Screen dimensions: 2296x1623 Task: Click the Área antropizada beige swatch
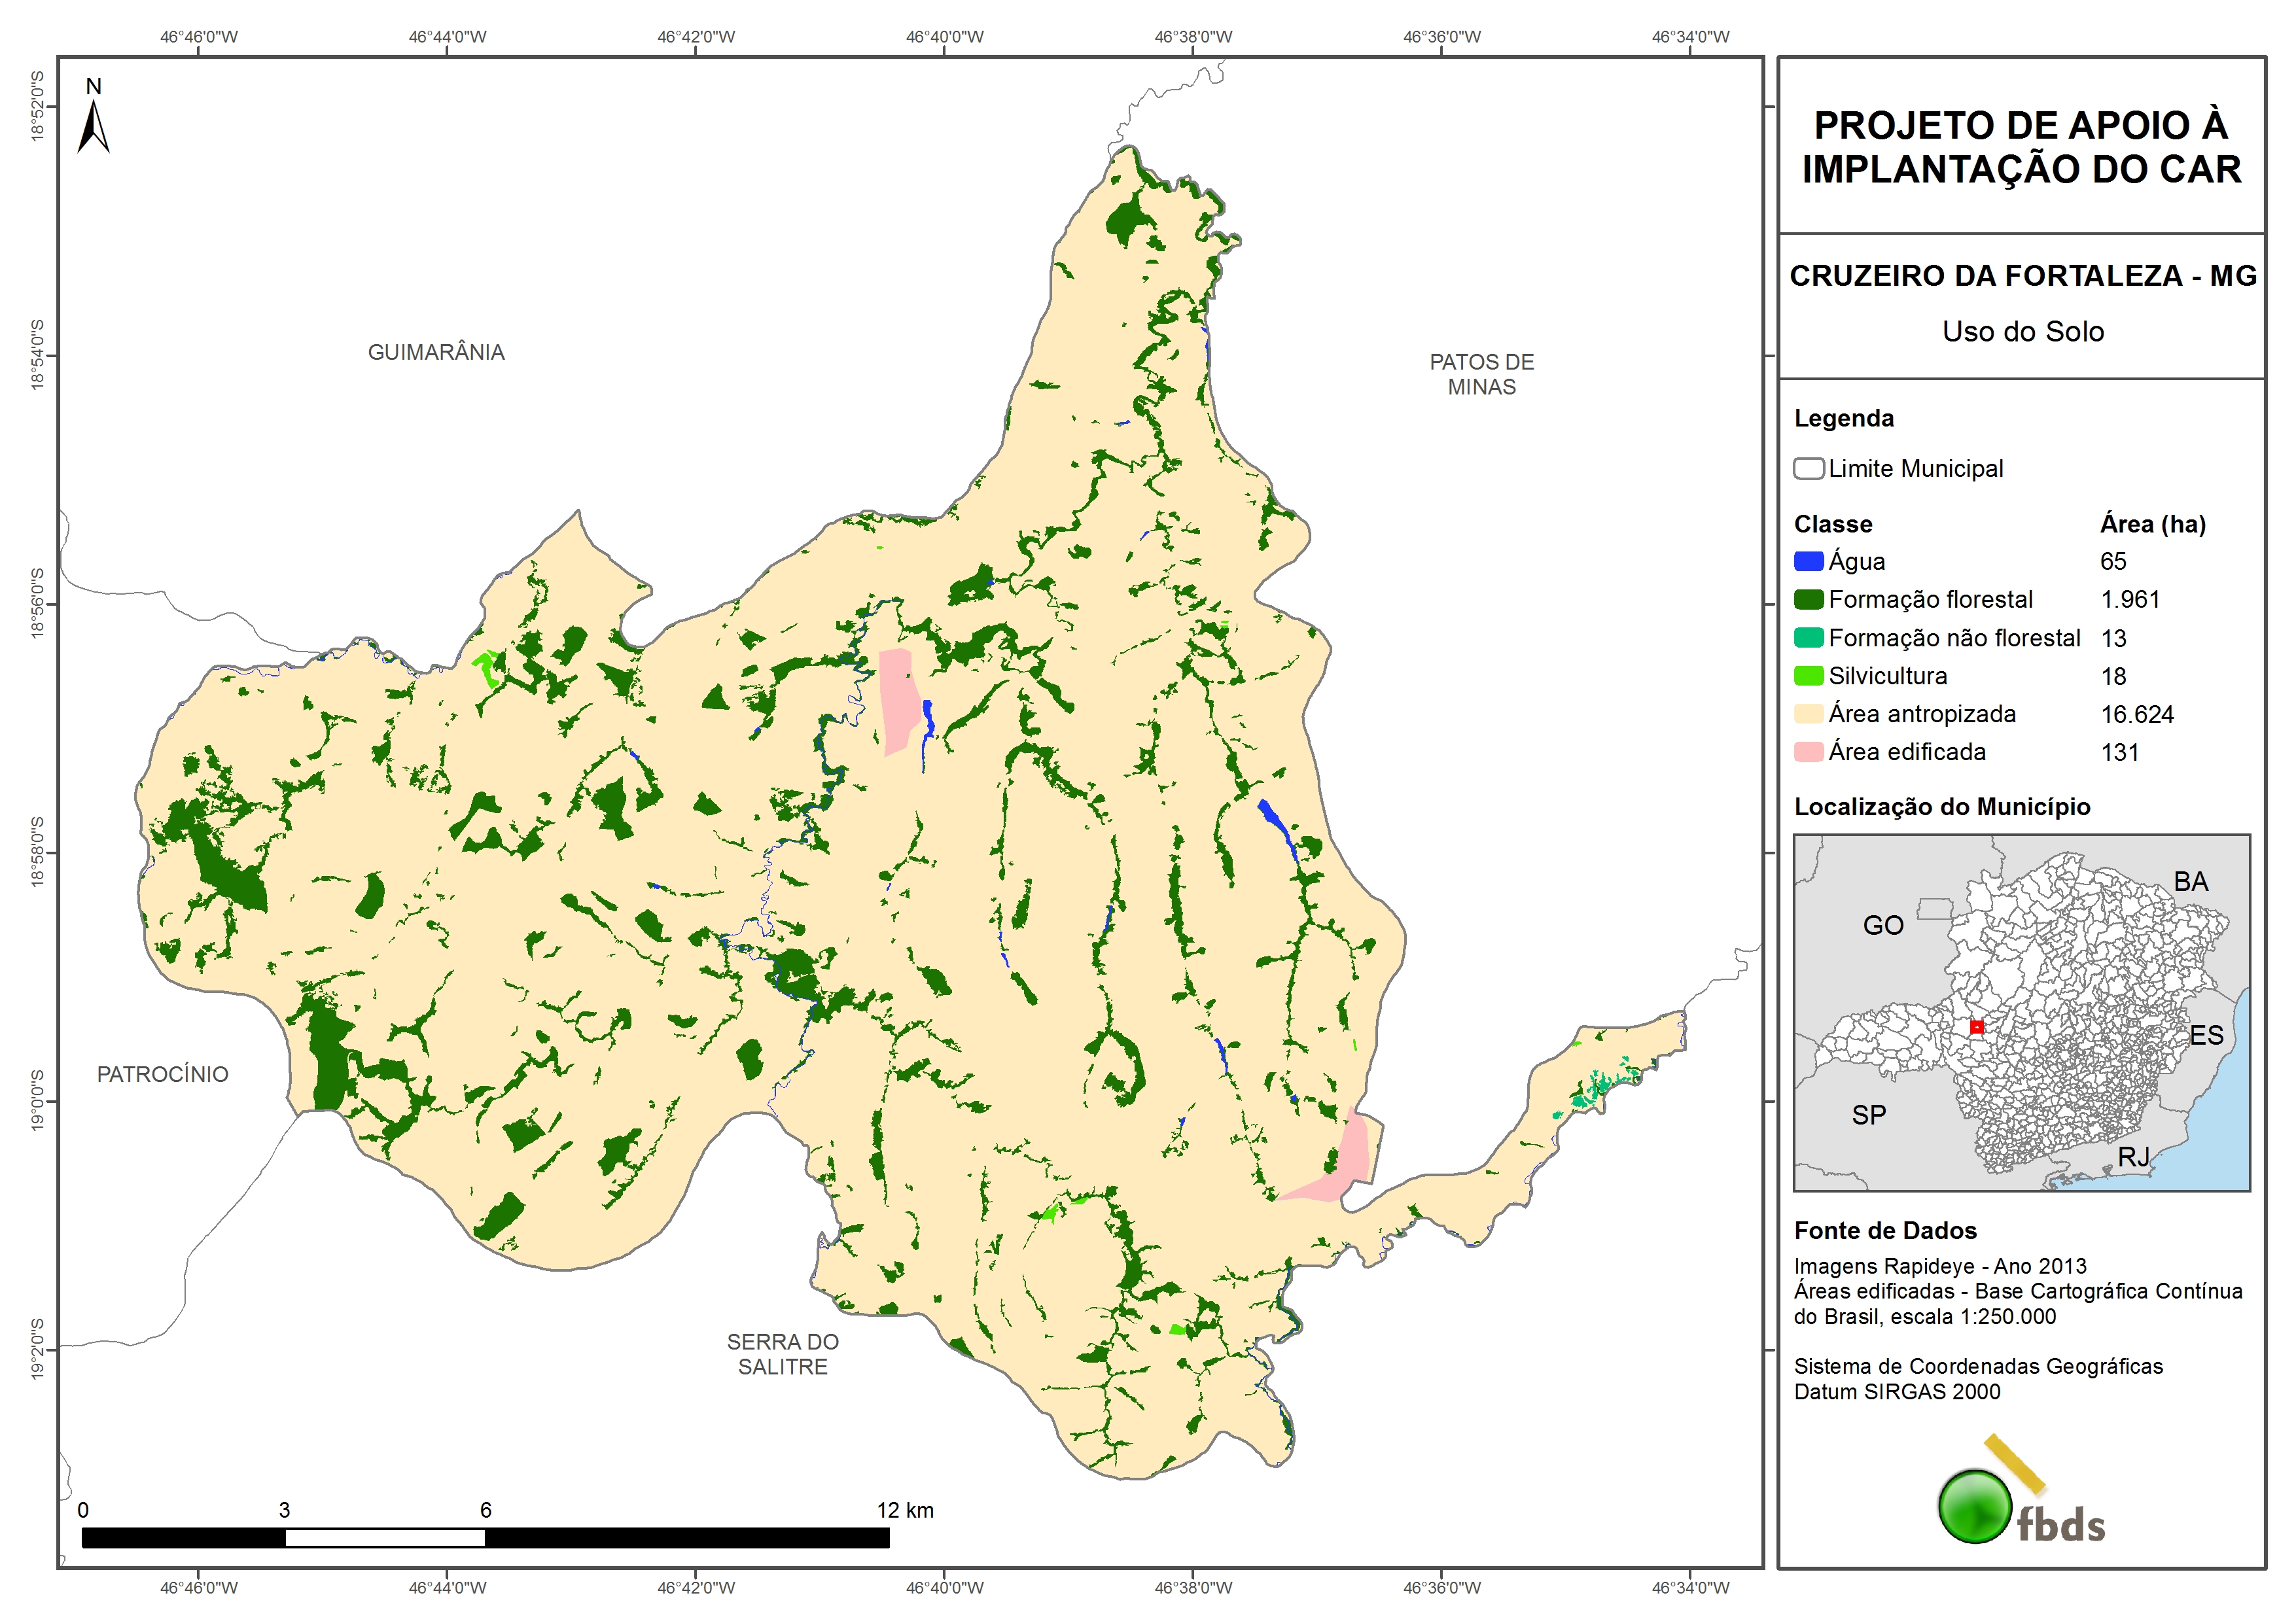click(x=1808, y=714)
